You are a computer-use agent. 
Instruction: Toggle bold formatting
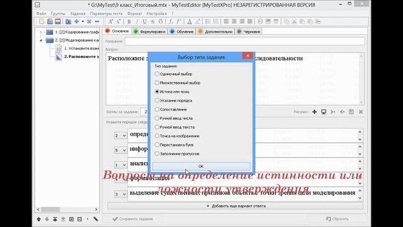click(129, 21)
